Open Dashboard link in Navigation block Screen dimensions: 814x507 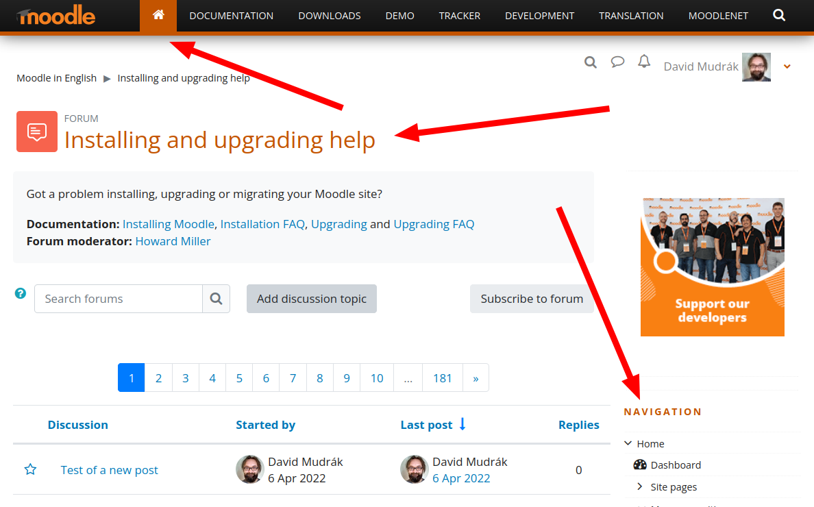[x=676, y=465]
